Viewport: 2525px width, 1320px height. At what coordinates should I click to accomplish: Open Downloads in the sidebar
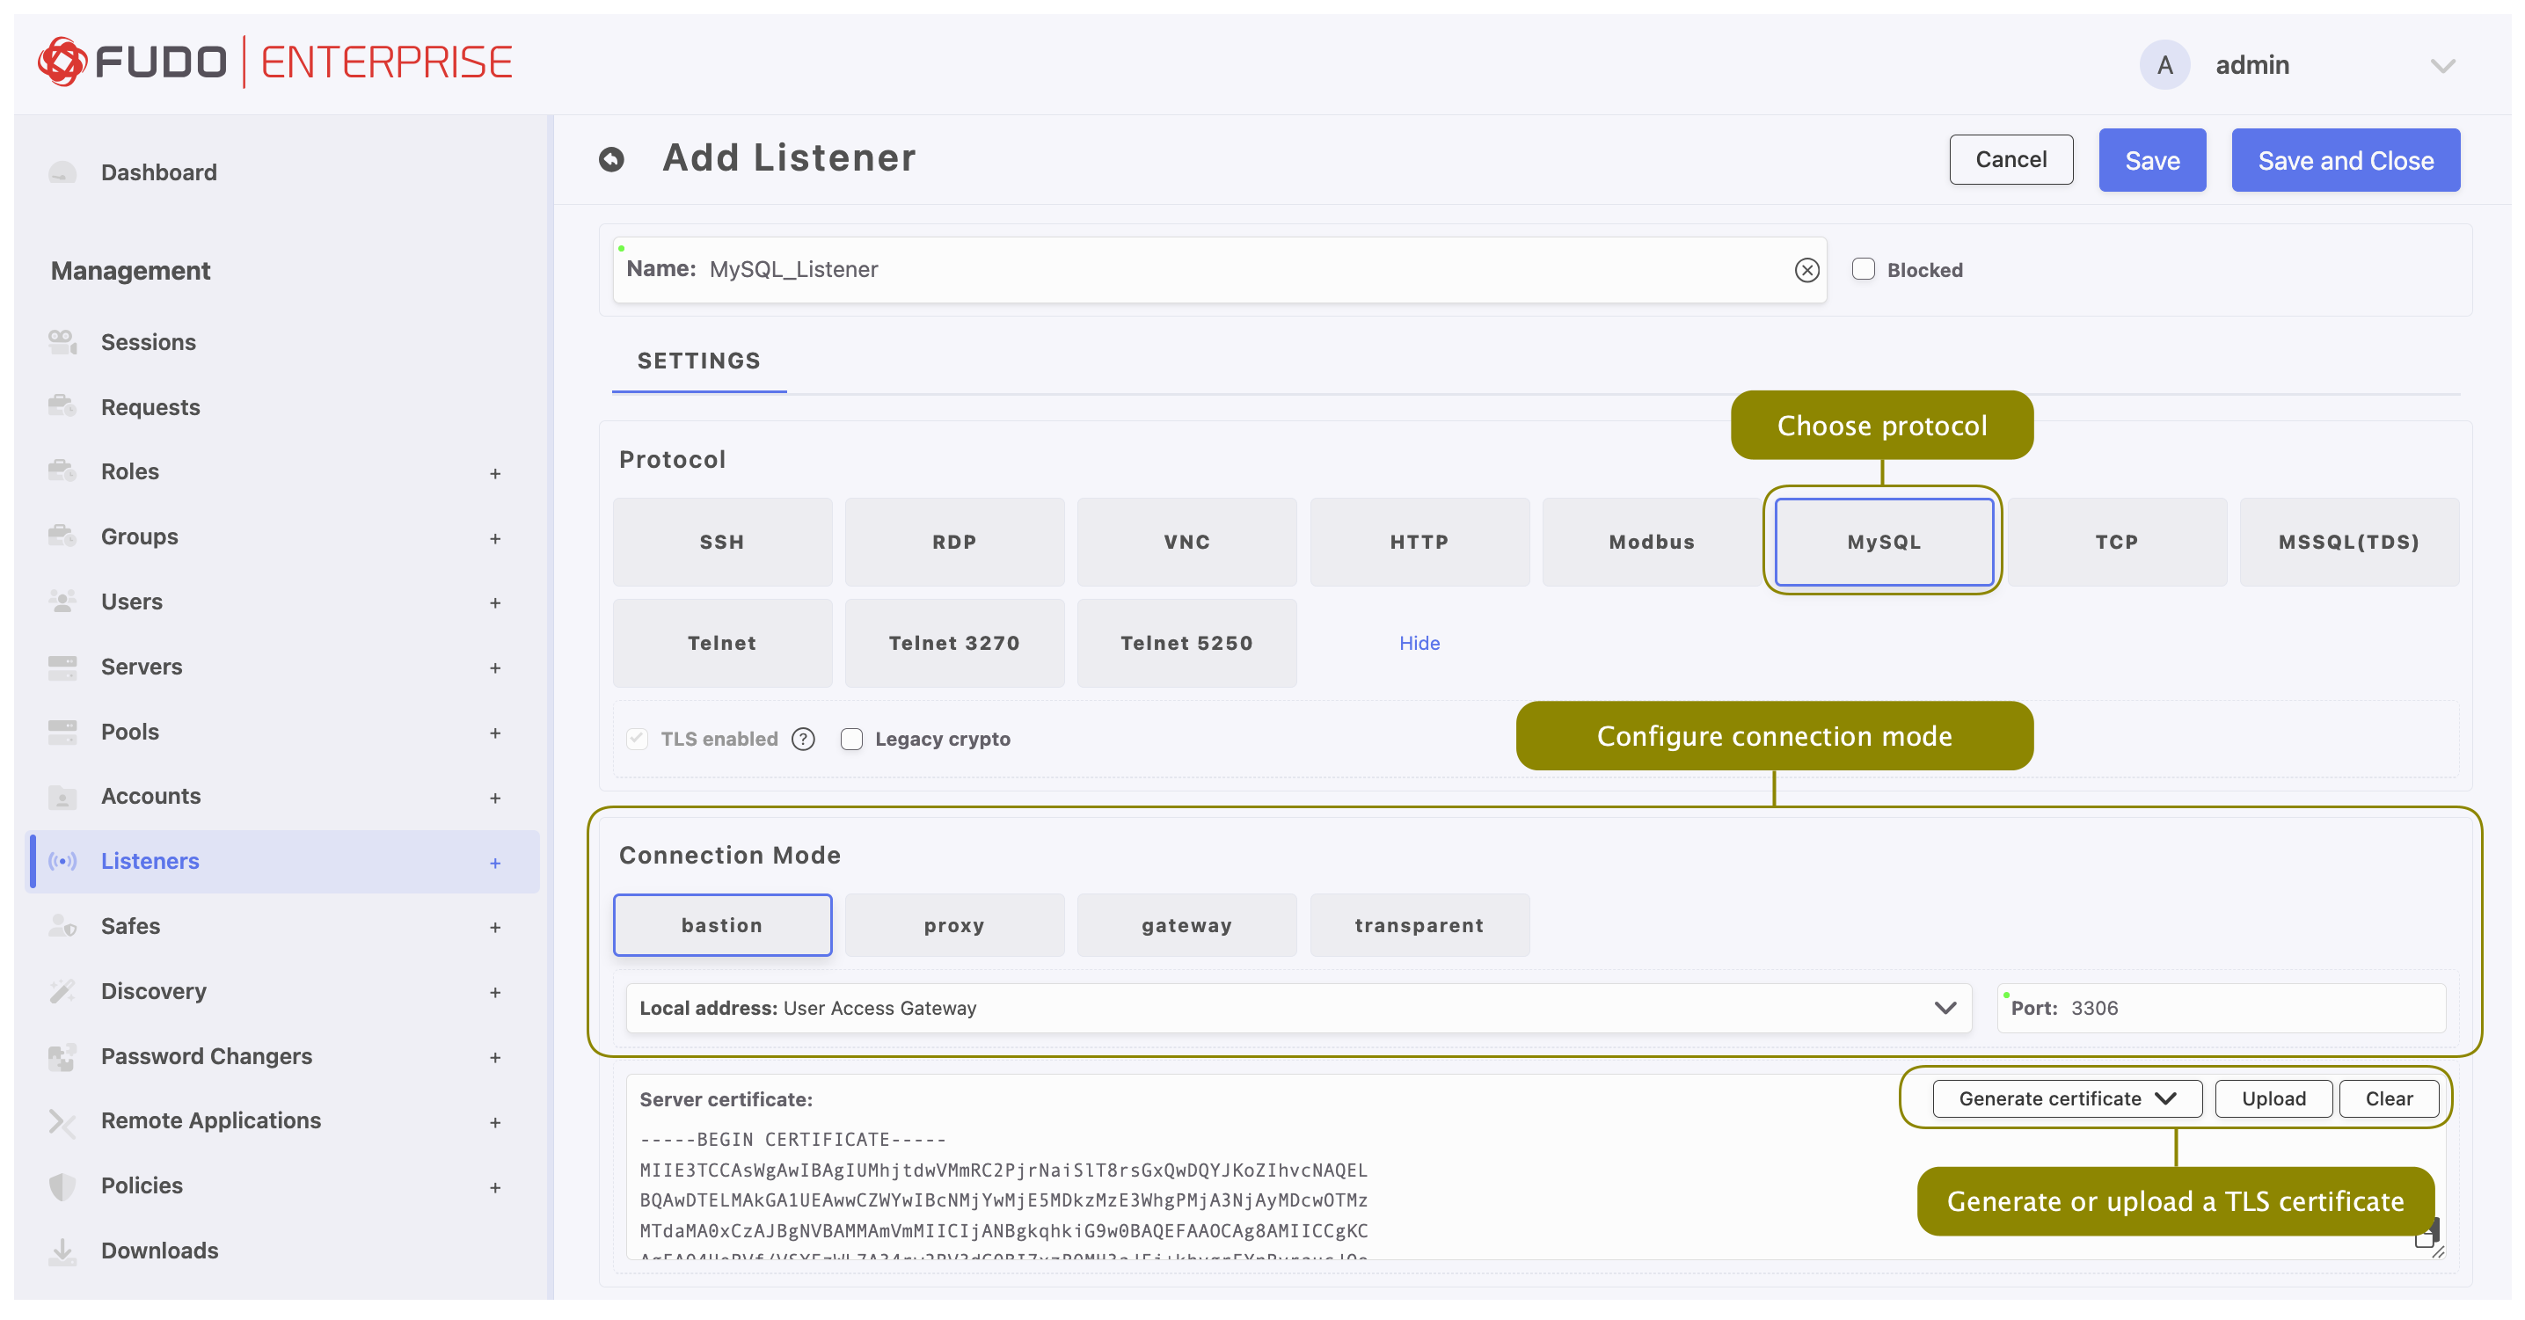pos(159,1251)
